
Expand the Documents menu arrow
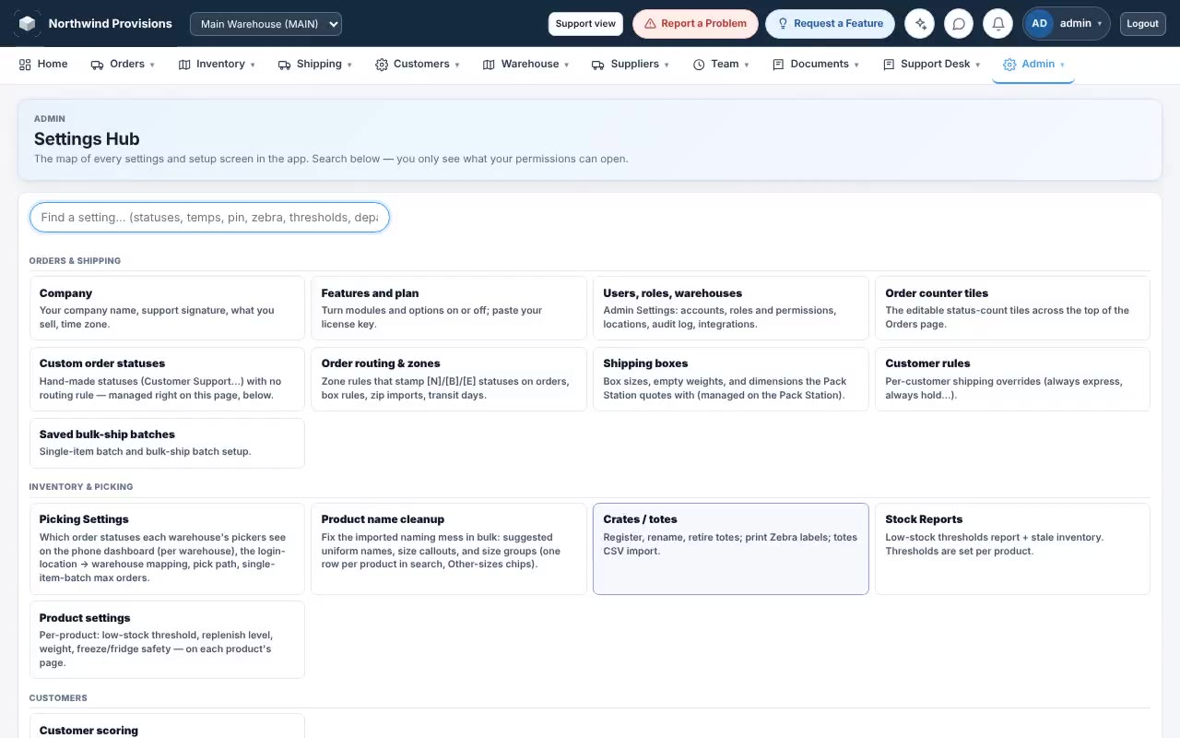856,65
